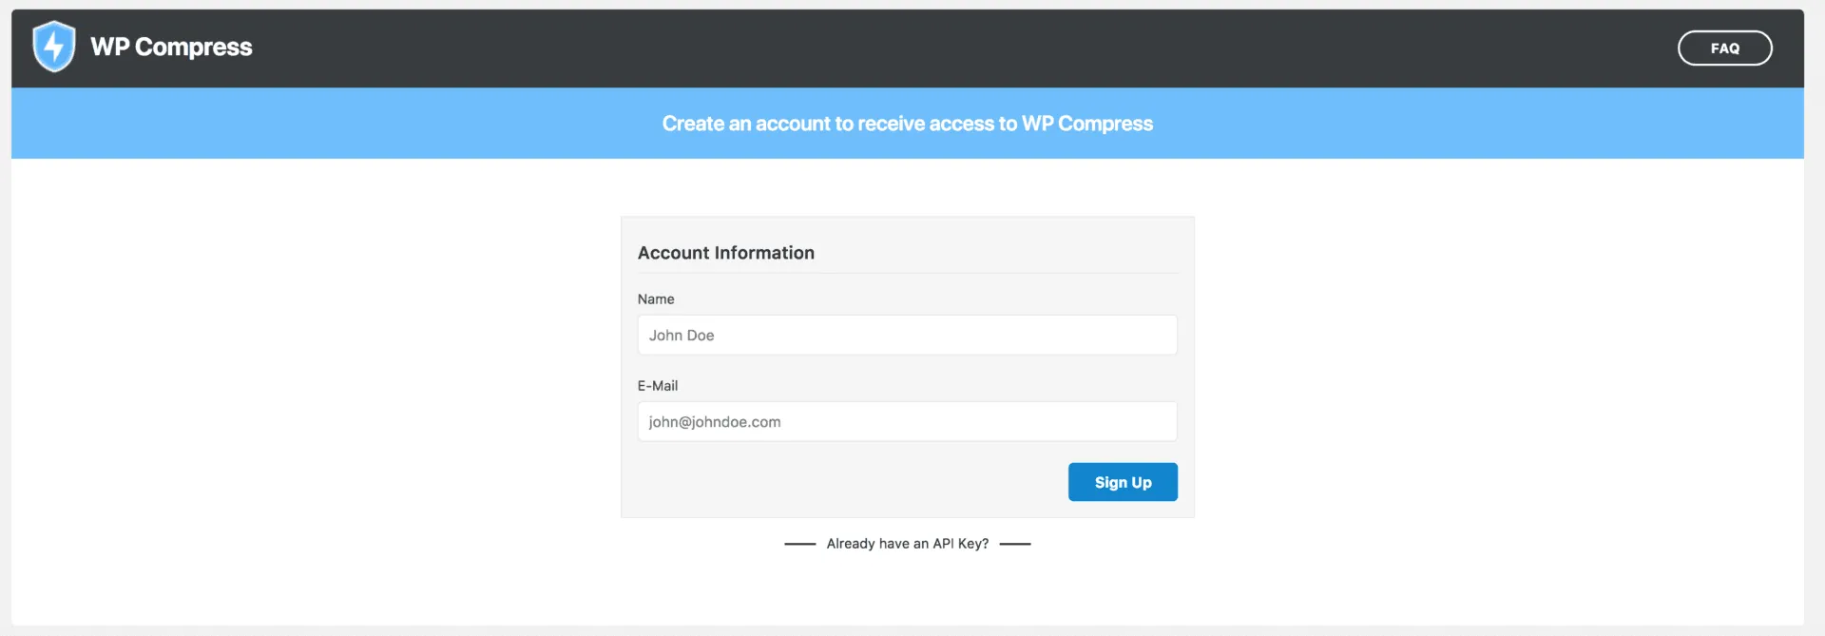1825x636 pixels.
Task: Click dash line left of API Key text
Action: point(800,544)
